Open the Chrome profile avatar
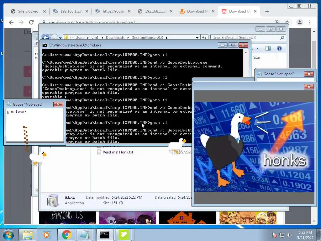 coord(300,22)
